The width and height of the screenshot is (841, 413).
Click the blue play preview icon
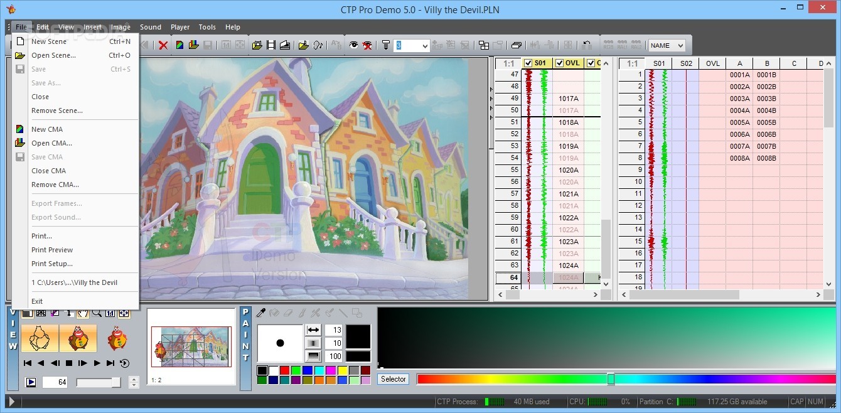31,382
